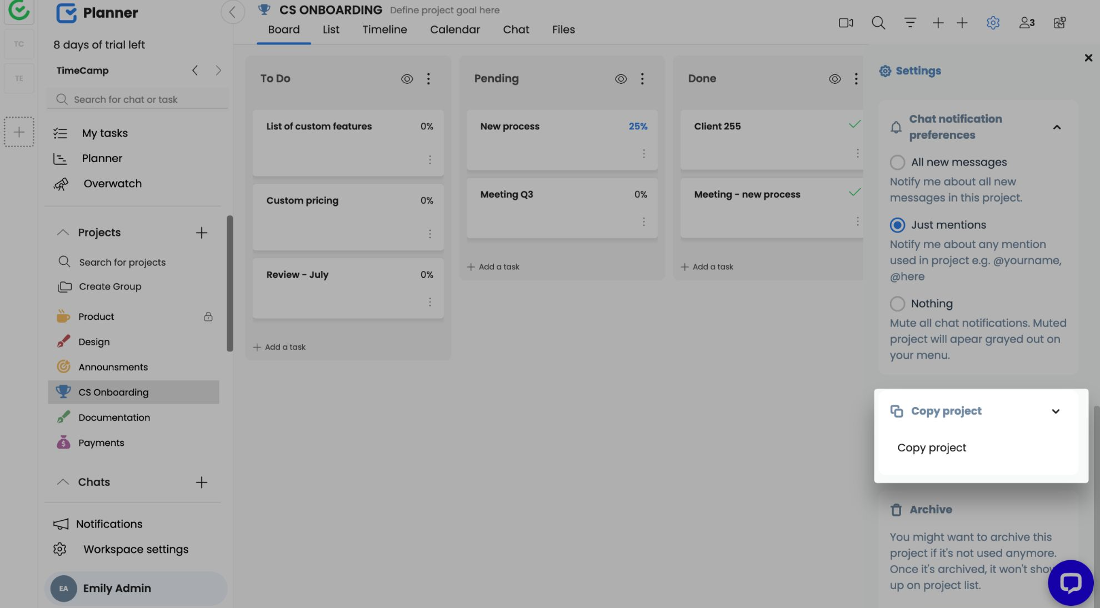Select the All new messages option

(897, 163)
